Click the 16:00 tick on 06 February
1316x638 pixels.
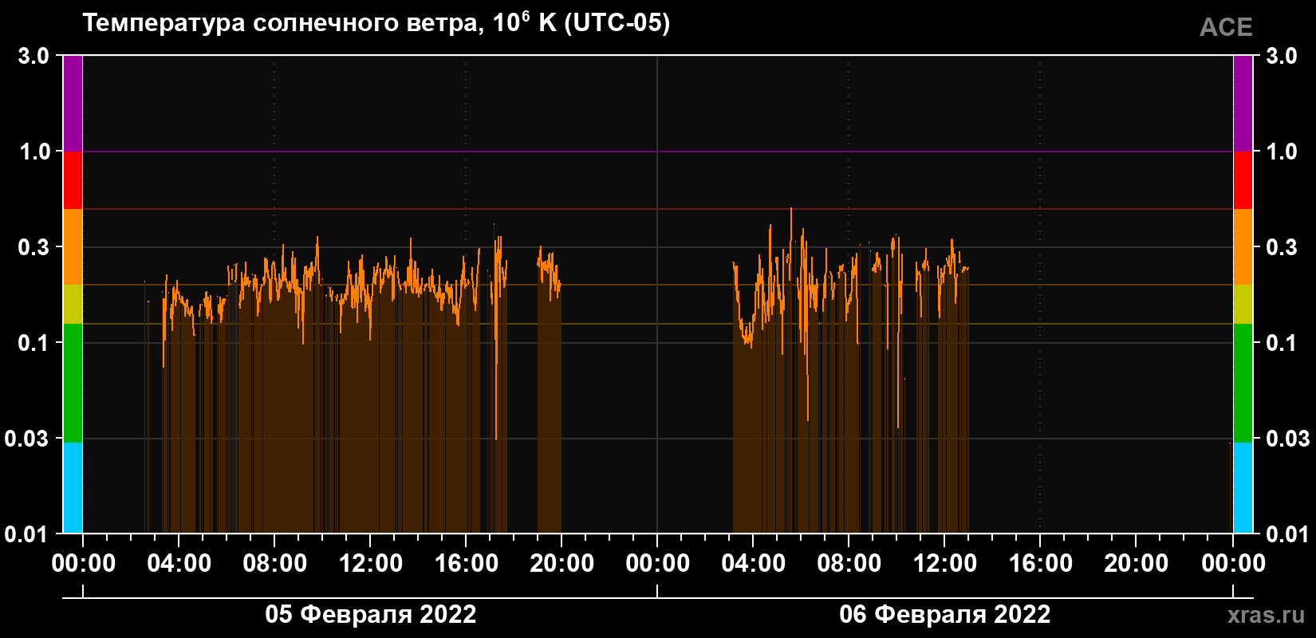tap(1040, 563)
